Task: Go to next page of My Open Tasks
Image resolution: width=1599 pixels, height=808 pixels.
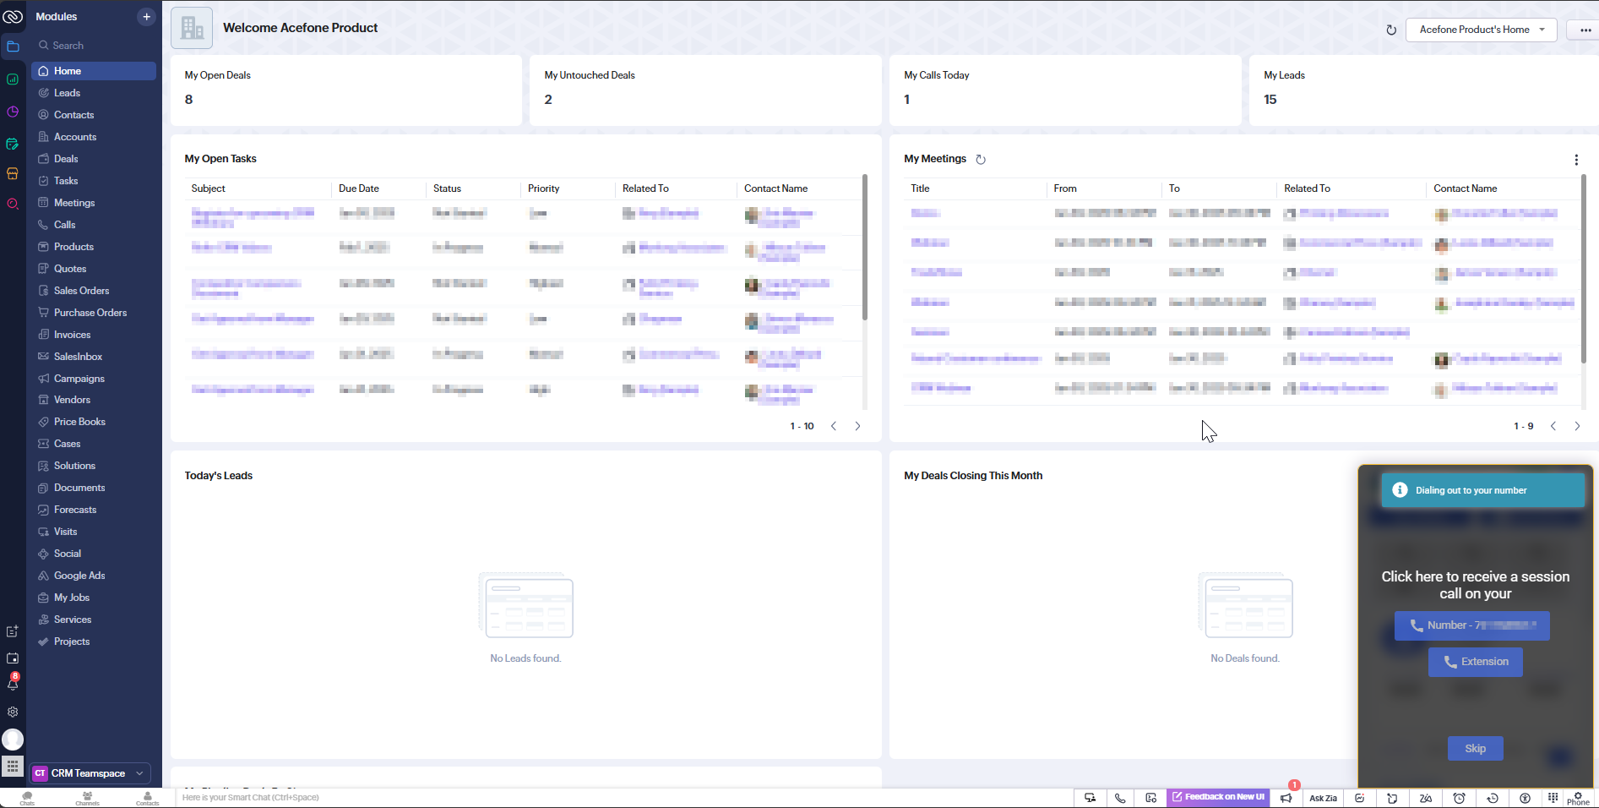Action: [x=857, y=426]
